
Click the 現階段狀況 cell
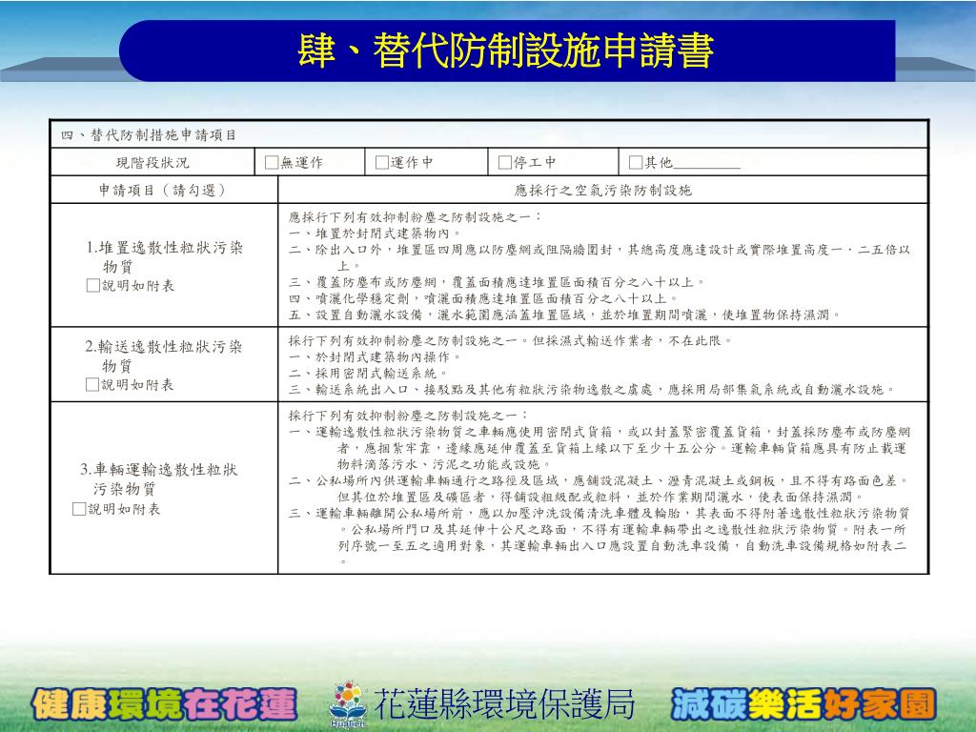[x=152, y=162]
